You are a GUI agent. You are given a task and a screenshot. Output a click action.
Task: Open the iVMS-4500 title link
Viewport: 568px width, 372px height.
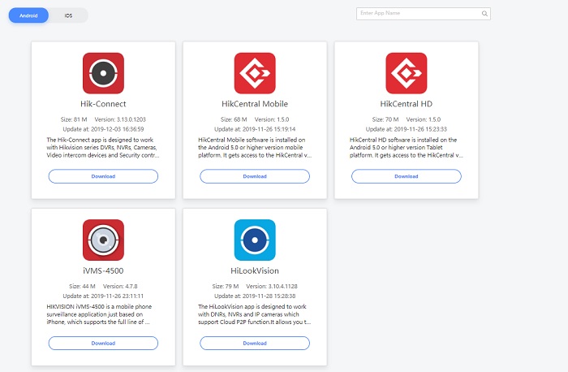click(103, 270)
